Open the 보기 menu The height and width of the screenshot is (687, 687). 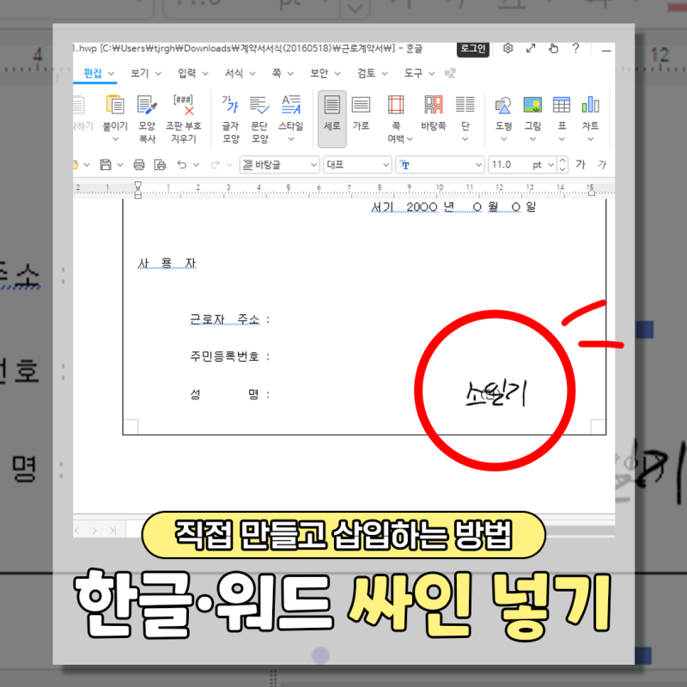[145, 73]
